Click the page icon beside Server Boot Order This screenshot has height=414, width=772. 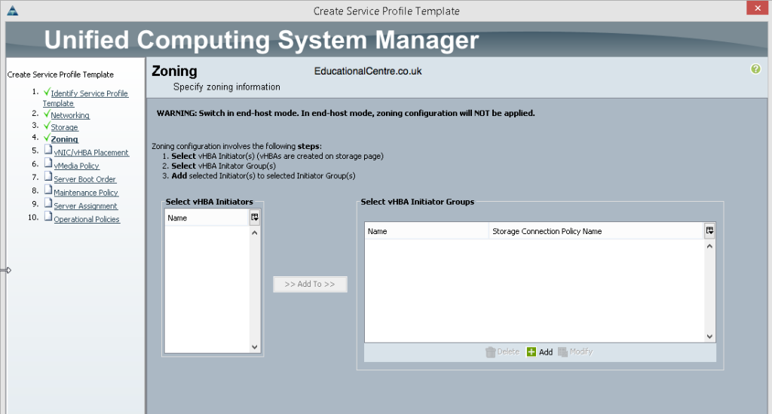(48, 176)
